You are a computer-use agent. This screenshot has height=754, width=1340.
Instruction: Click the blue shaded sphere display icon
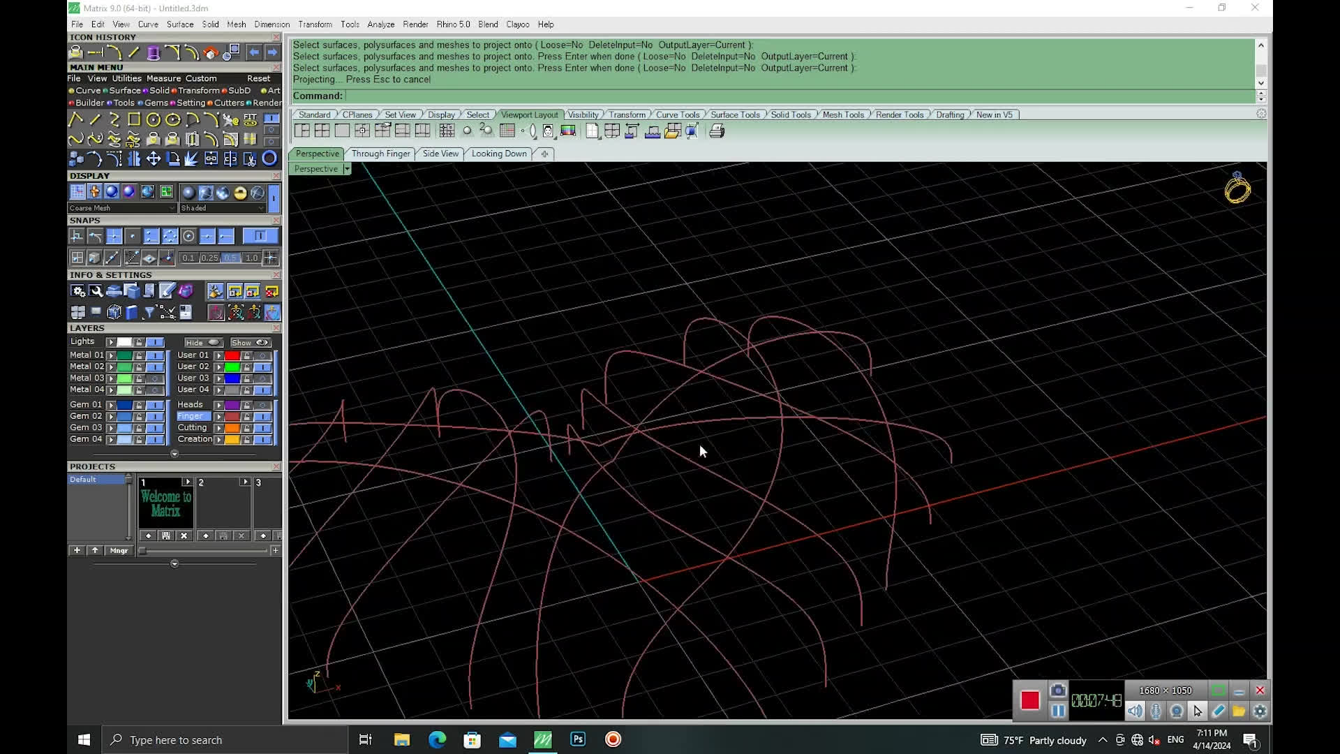(x=112, y=192)
